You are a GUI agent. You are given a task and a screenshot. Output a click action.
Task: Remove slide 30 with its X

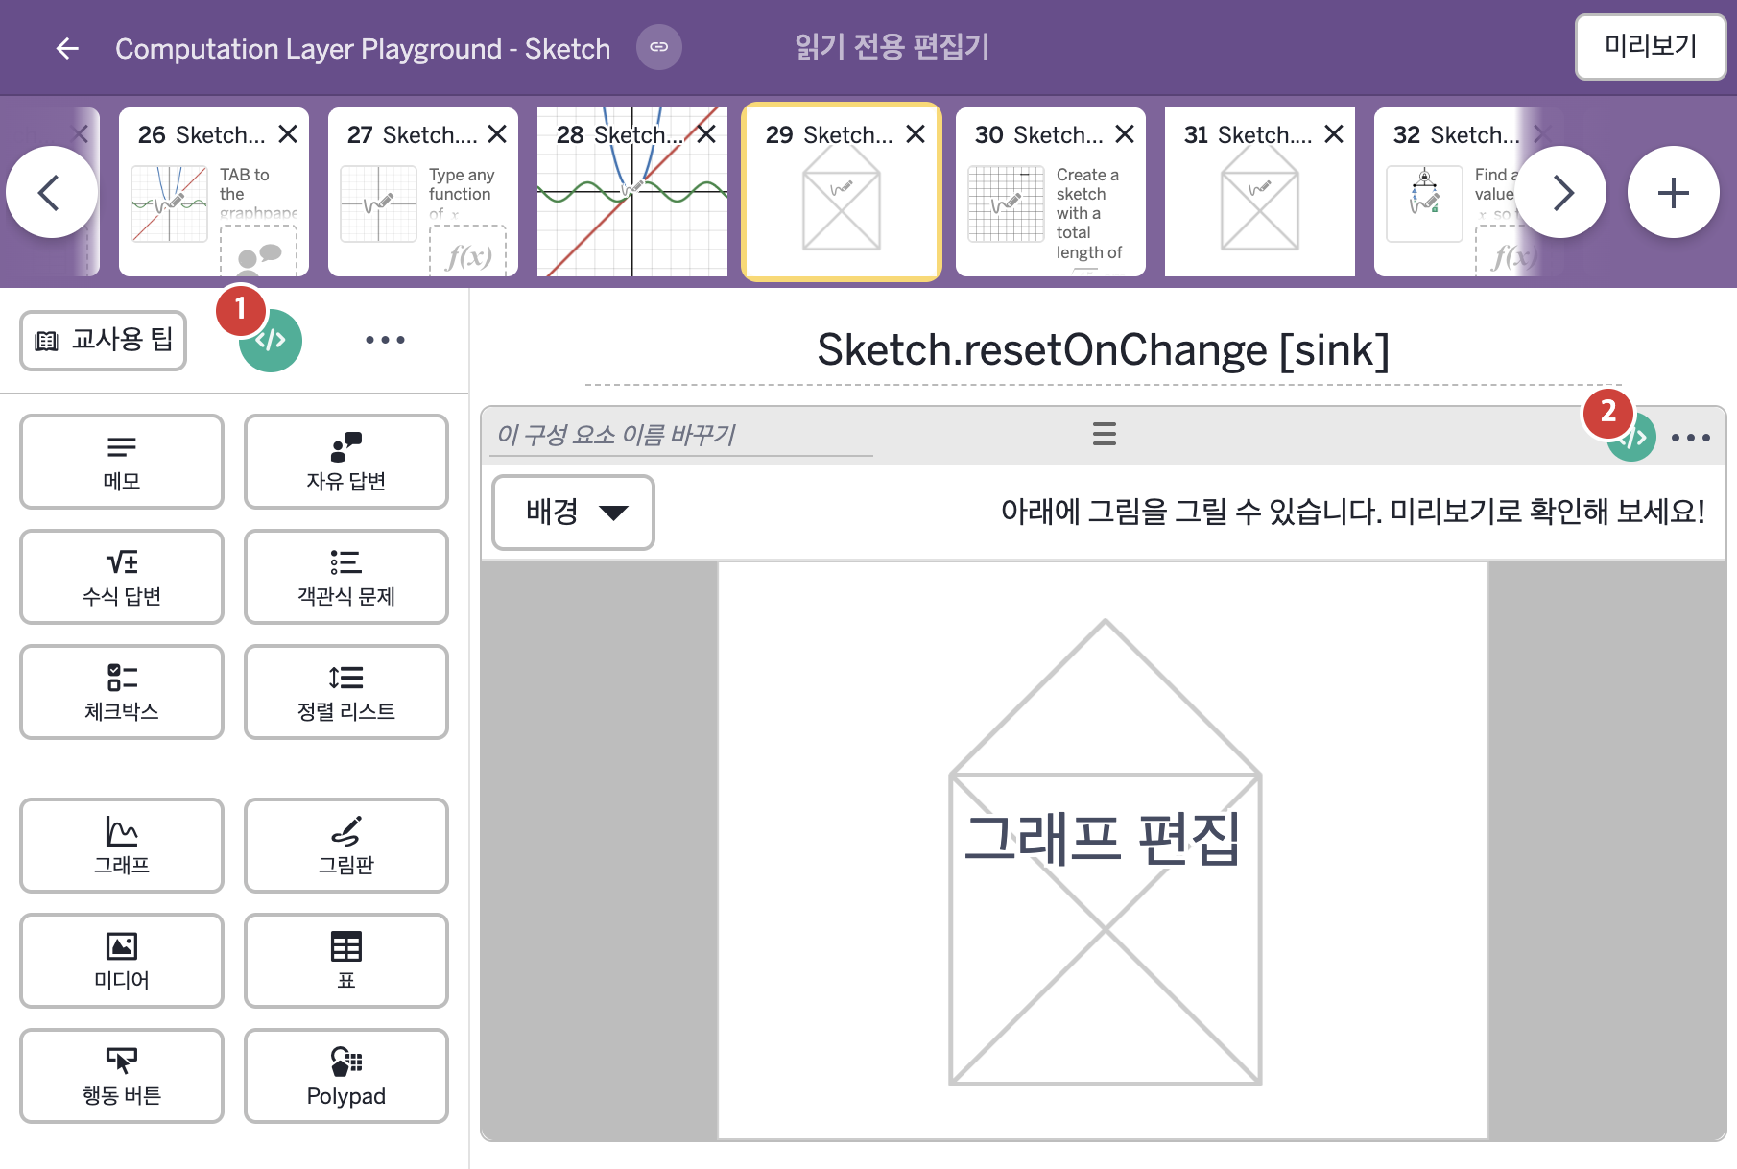(1125, 134)
